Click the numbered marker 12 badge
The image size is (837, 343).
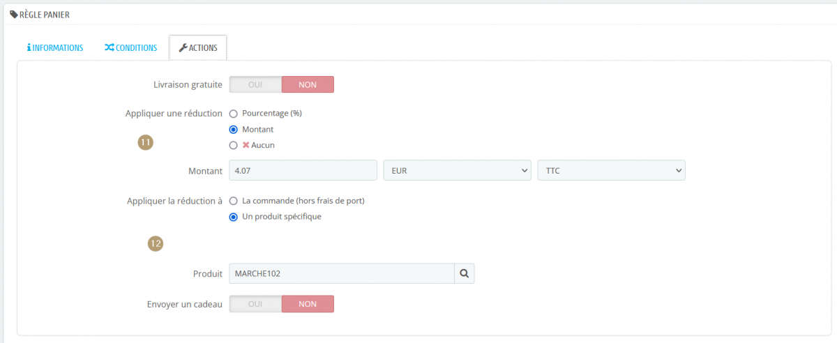[156, 243]
